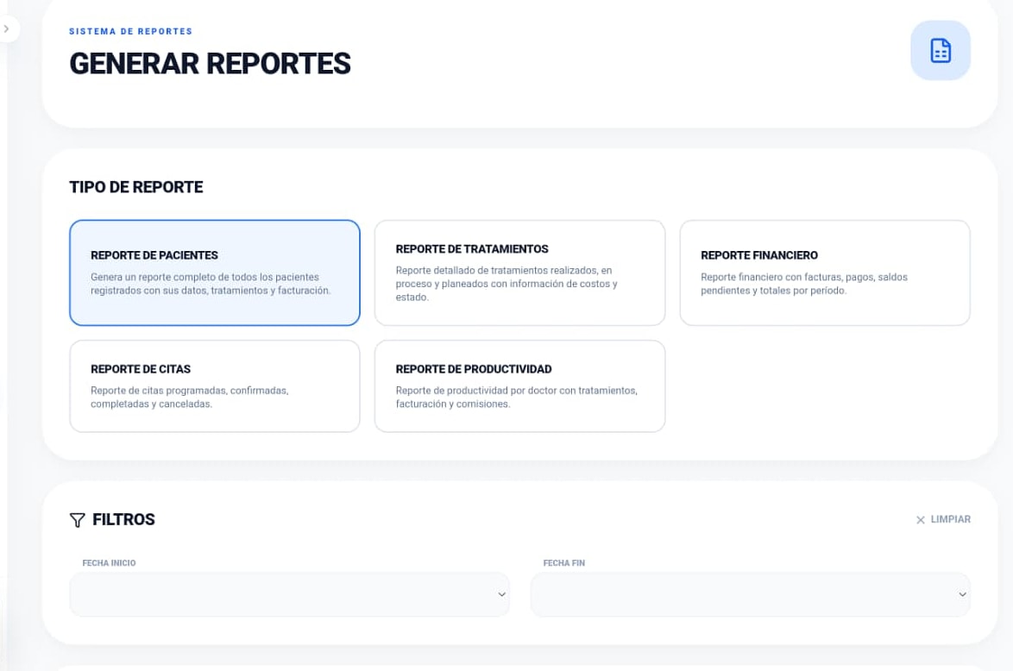This screenshot has height=671, width=1013.
Task: Choose the Reporte Financiero card
Action: click(825, 273)
